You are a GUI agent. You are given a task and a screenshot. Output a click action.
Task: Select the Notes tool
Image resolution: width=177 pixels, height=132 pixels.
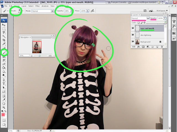coord(4,96)
